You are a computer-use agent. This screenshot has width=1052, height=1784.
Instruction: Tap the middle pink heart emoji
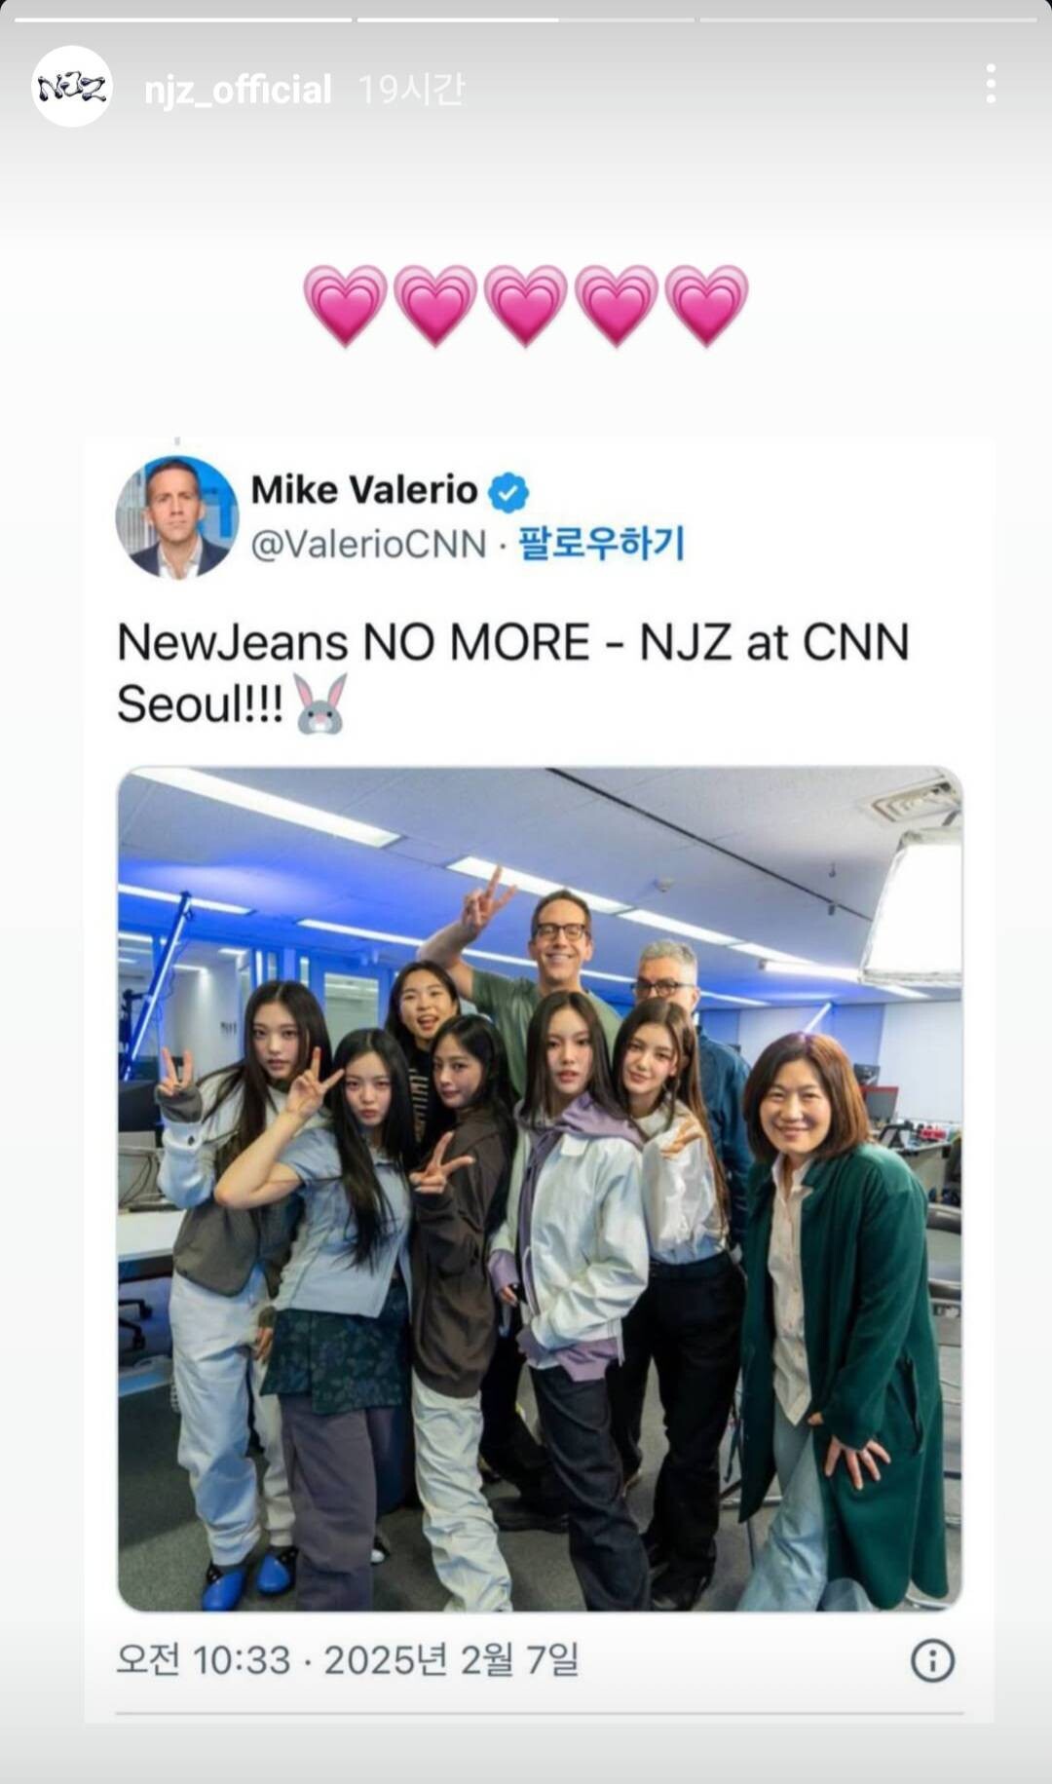(526, 305)
